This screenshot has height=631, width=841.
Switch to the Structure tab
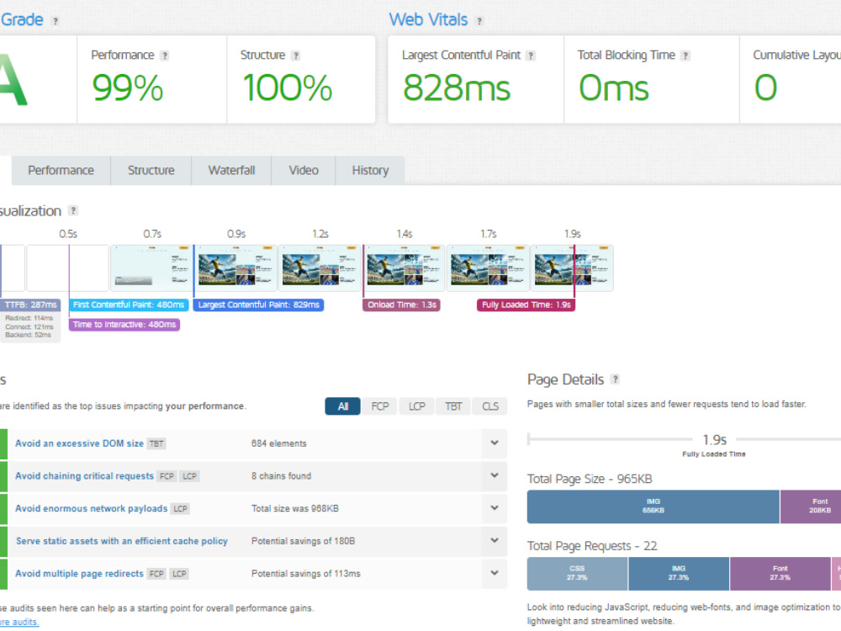(151, 171)
